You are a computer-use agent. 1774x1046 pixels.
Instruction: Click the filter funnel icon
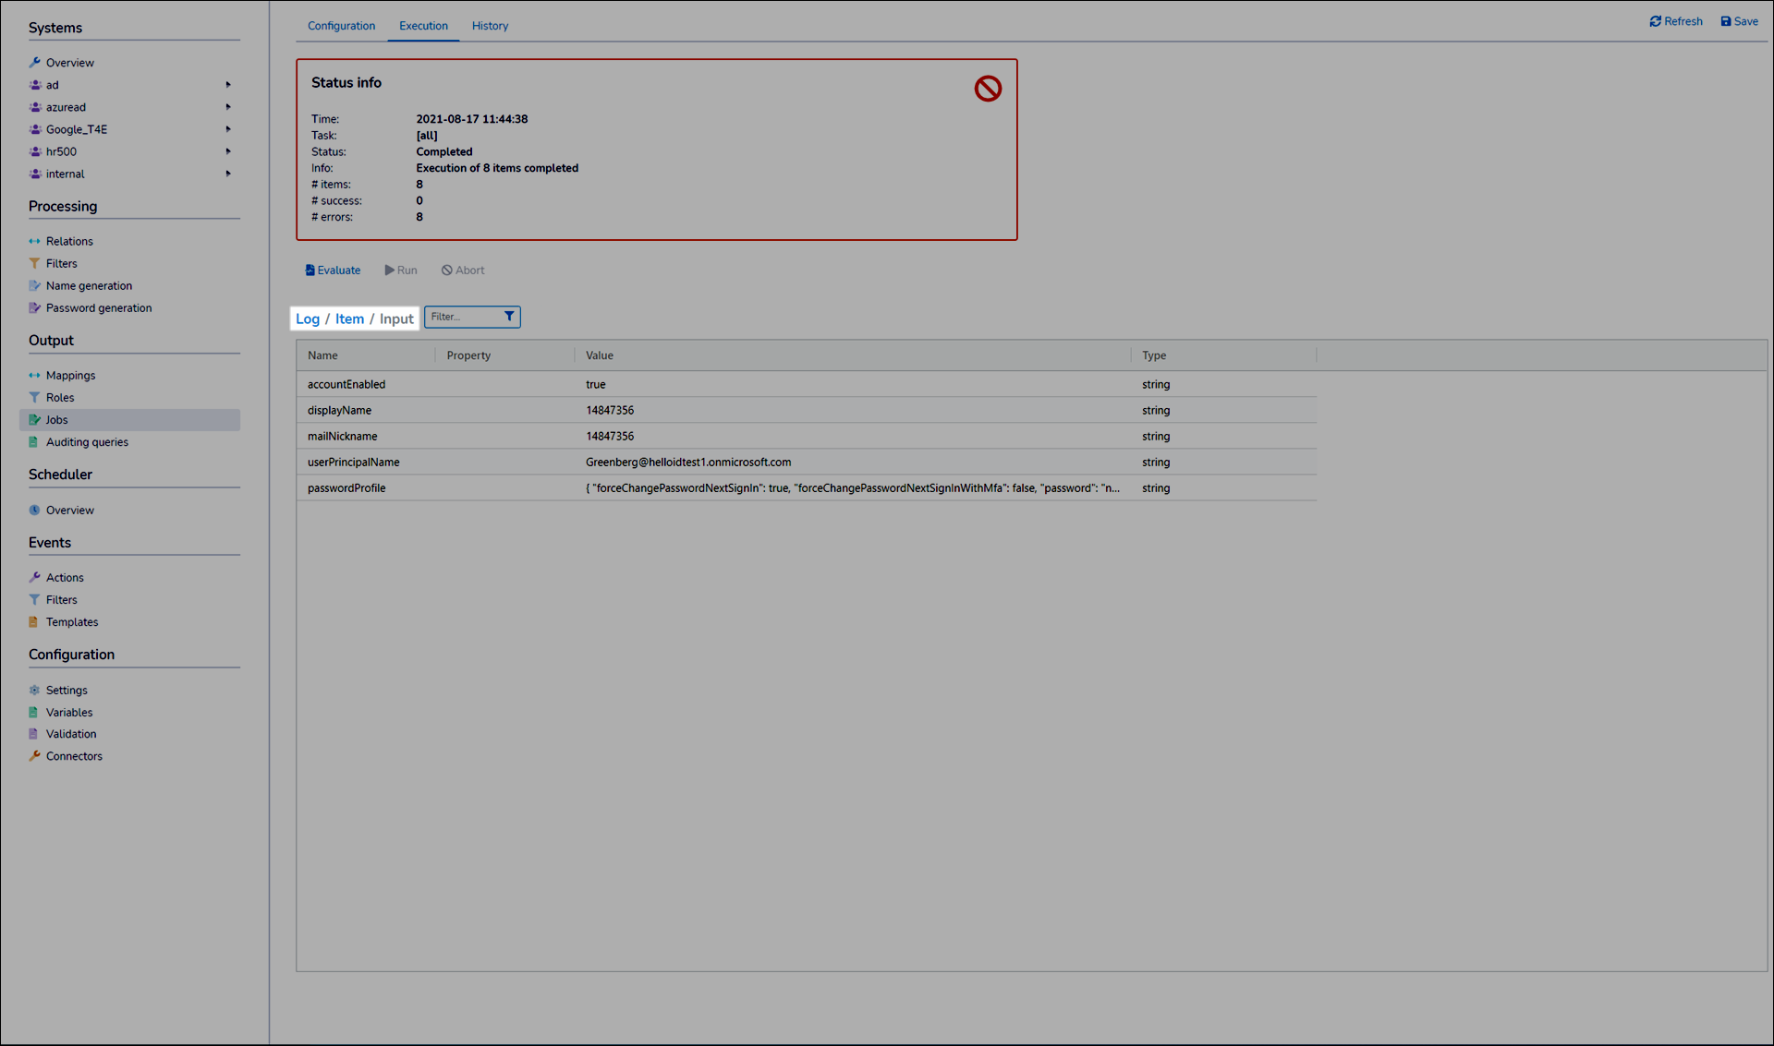[x=509, y=317]
